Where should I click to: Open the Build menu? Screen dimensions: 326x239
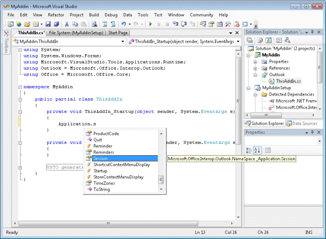click(94, 15)
